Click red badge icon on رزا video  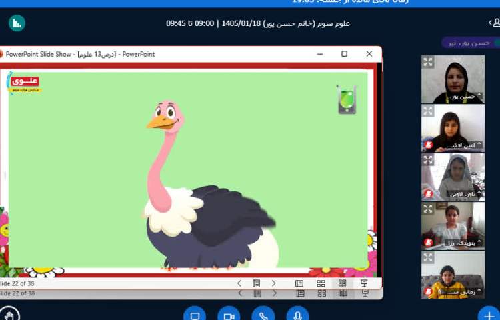coord(429,243)
